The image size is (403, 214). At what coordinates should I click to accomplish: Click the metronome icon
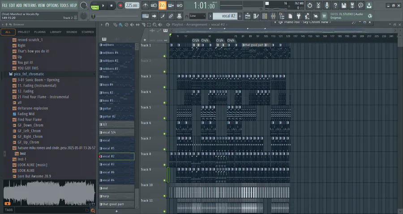pyautogui.click(x=146, y=5)
